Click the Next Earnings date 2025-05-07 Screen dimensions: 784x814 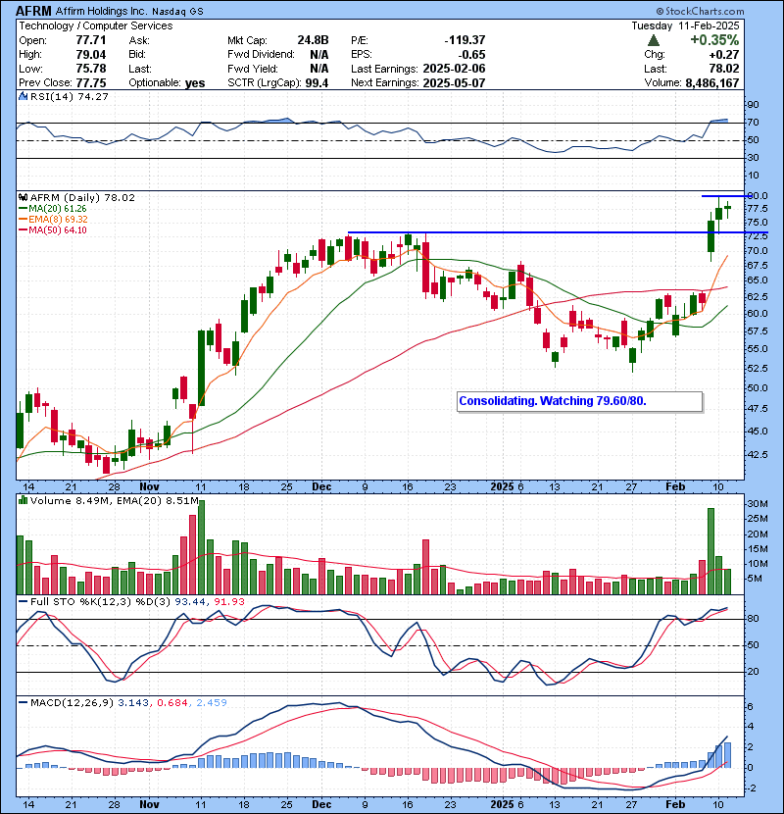pyautogui.click(x=454, y=82)
